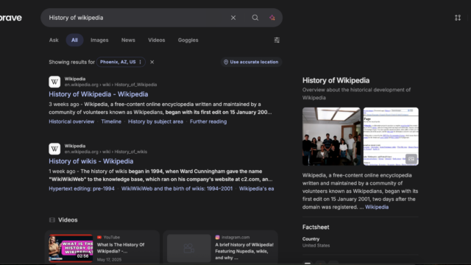Viewport: 471px width, 265px height.
Task: Open Hypertext editing: pre-1994 sublink
Action: (82, 188)
